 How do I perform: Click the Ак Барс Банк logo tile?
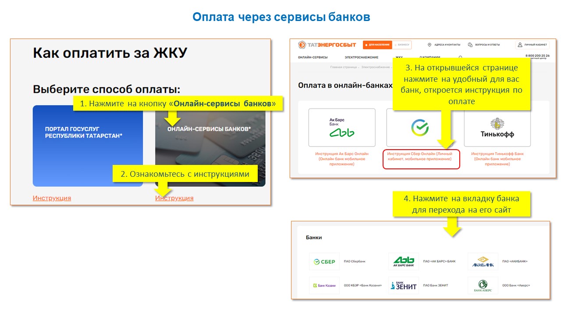(x=342, y=127)
